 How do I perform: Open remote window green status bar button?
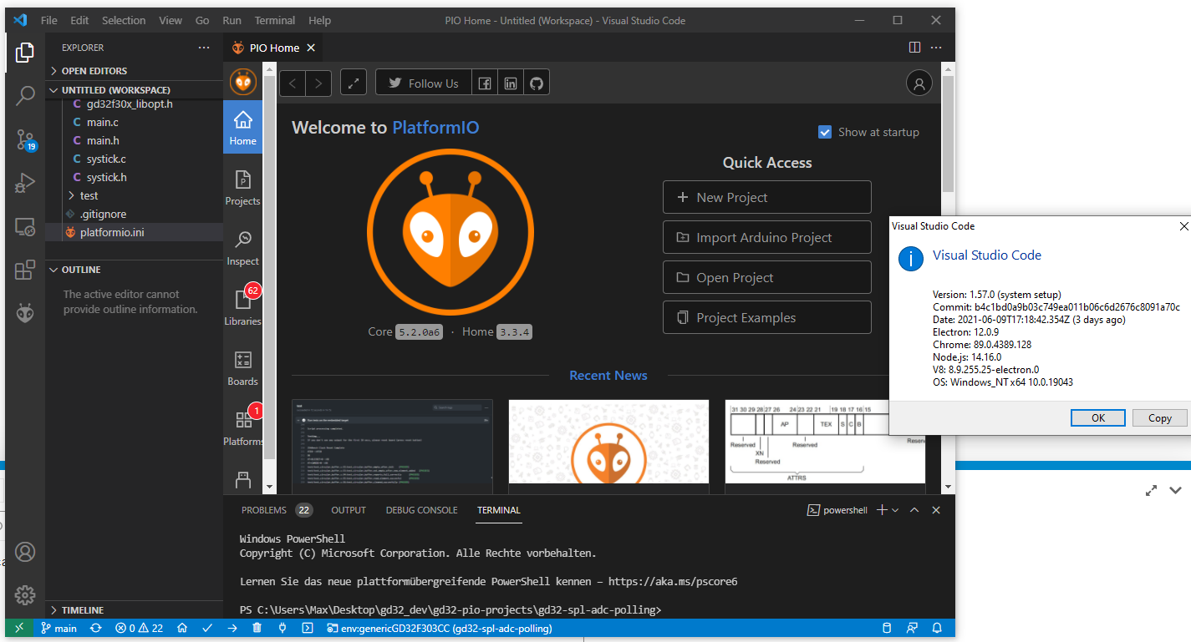[19, 628]
